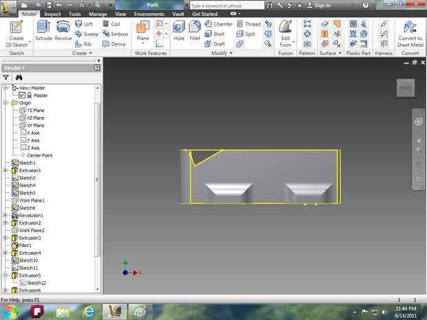
Task: Click the model browser filter icon
Action: click(x=6, y=78)
